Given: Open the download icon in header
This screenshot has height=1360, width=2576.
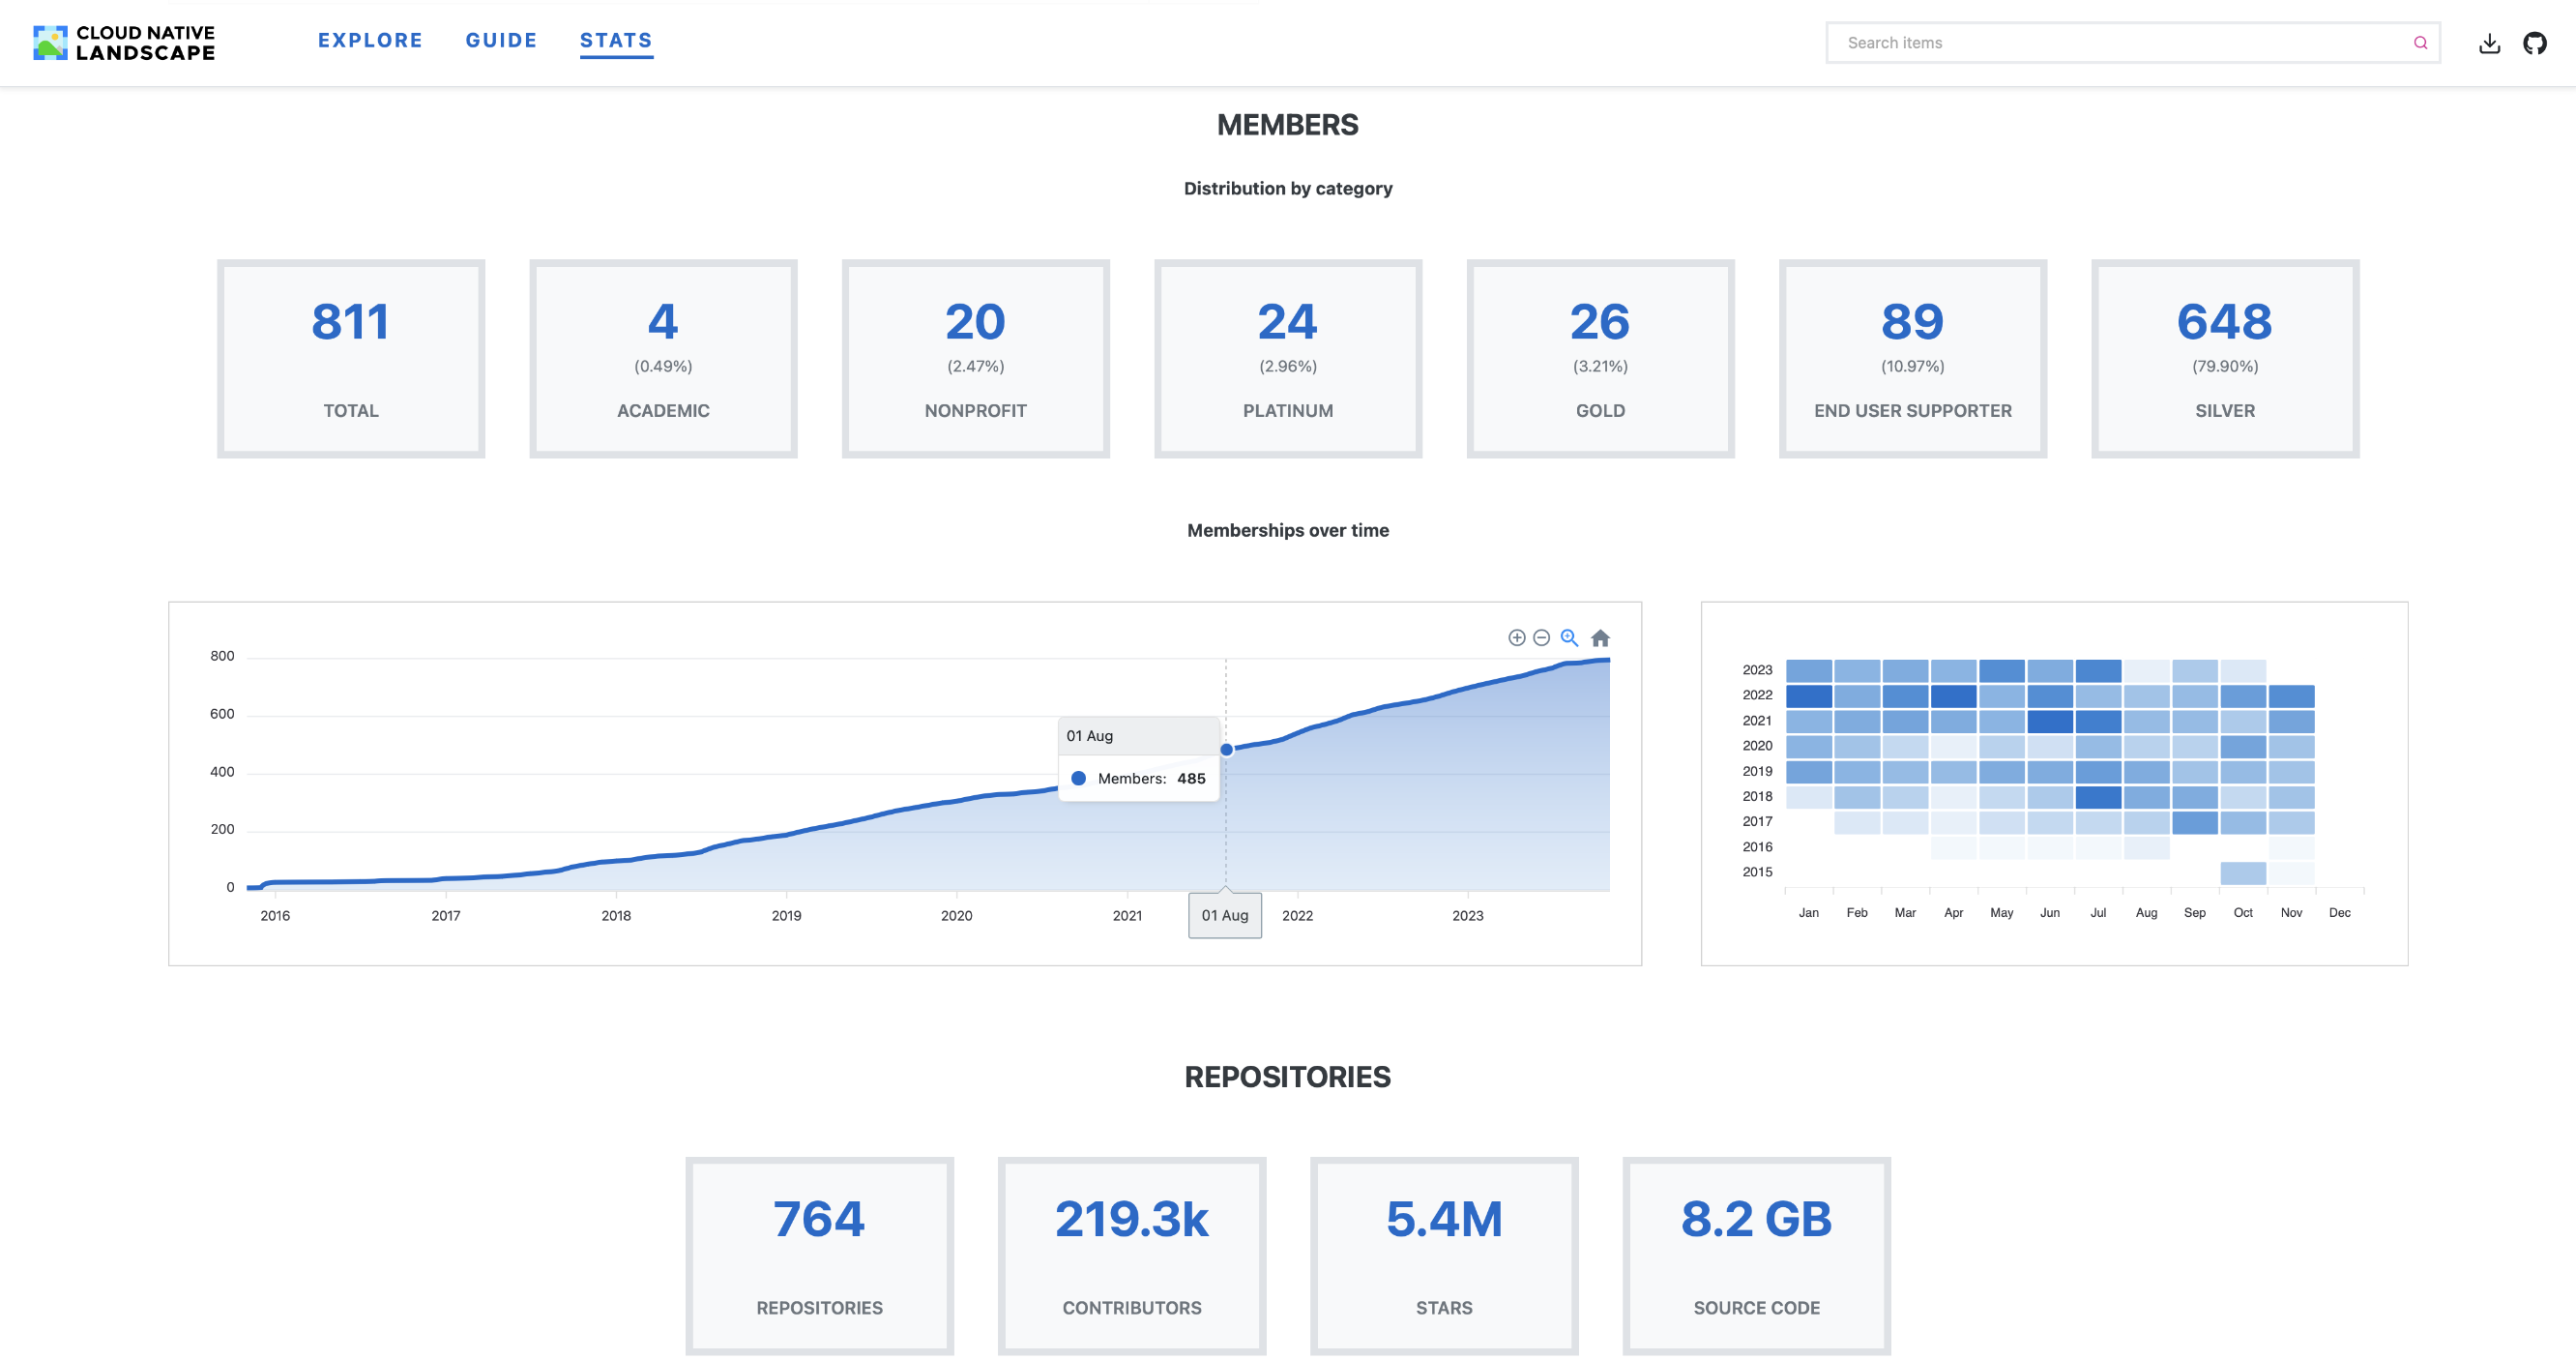Looking at the screenshot, I should 2489,43.
